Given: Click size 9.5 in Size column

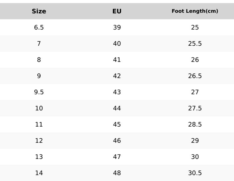Looking at the screenshot, I should point(39,92).
